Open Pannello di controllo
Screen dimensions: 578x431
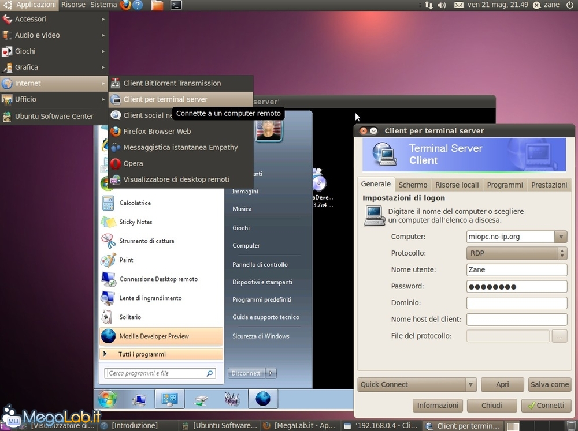[260, 265]
